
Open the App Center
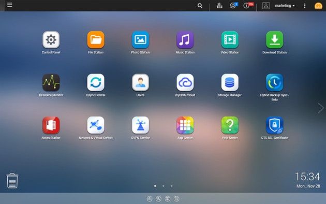[185, 125]
